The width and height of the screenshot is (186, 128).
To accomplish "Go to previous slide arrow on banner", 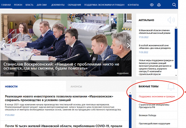I will click(x=4, y=46).
